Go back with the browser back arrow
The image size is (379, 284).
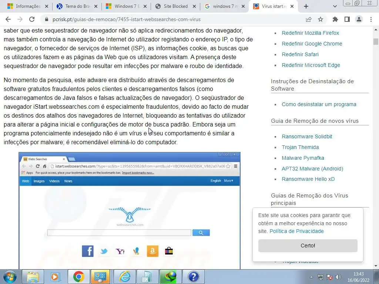coord(8,19)
